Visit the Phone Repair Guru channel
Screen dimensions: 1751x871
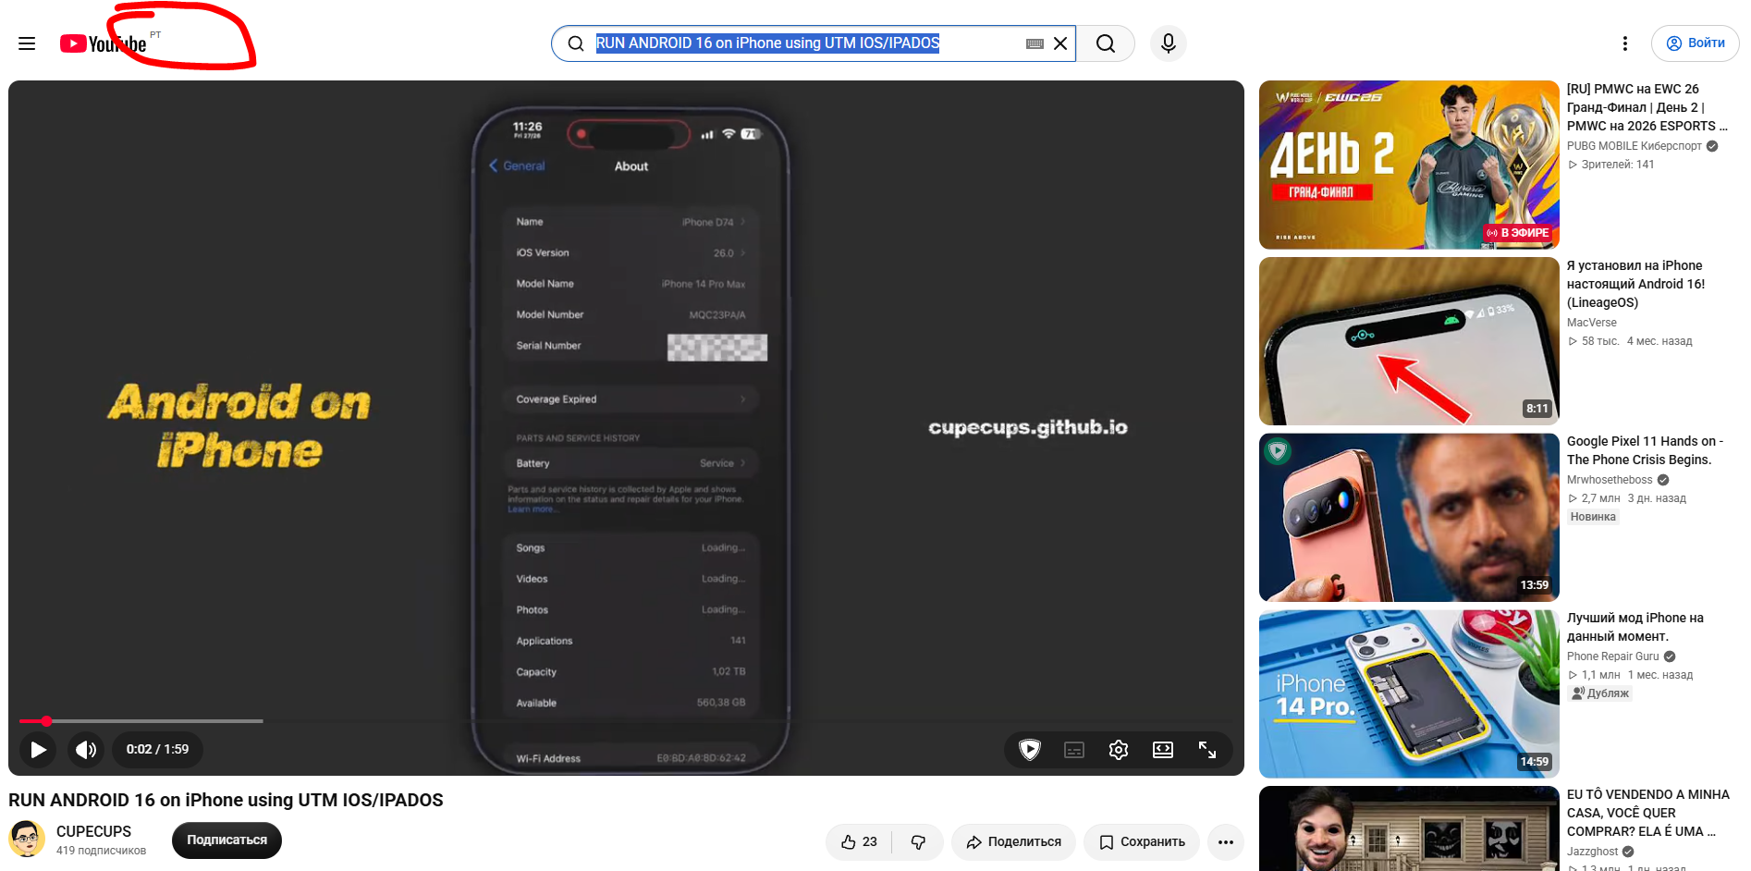pyautogui.click(x=1613, y=656)
